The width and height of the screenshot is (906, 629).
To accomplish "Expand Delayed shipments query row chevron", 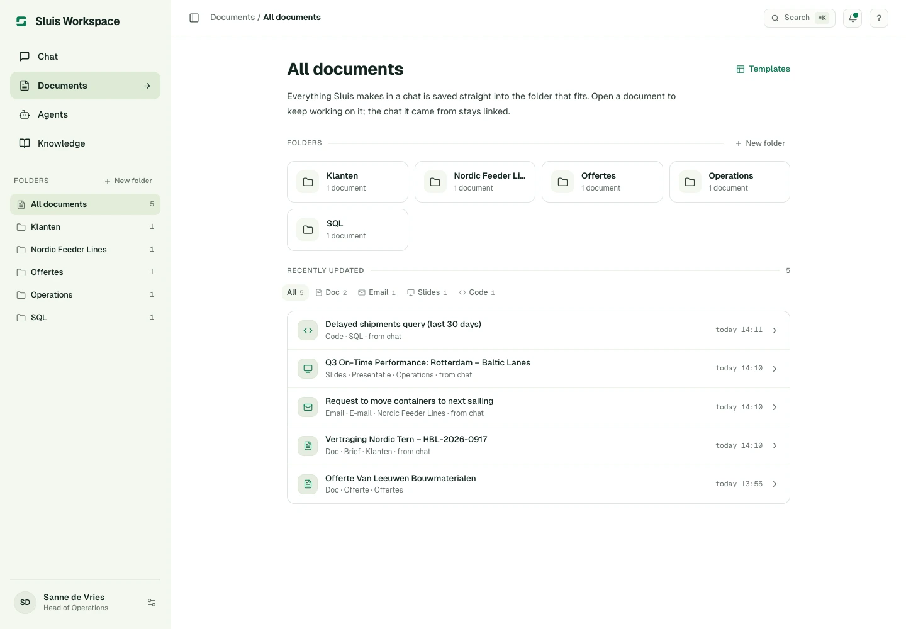I will point(775,330).
